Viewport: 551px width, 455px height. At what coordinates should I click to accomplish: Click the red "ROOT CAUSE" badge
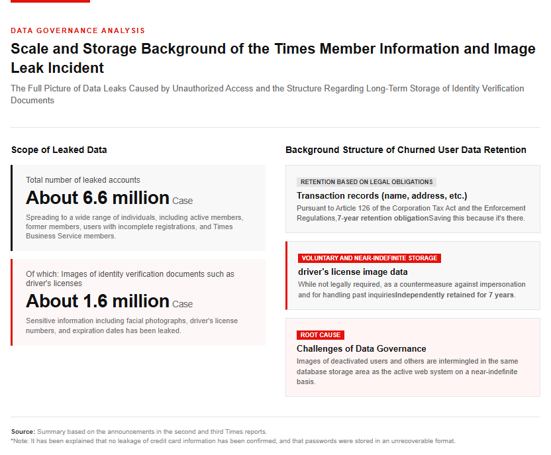click(x=321, y=335)
